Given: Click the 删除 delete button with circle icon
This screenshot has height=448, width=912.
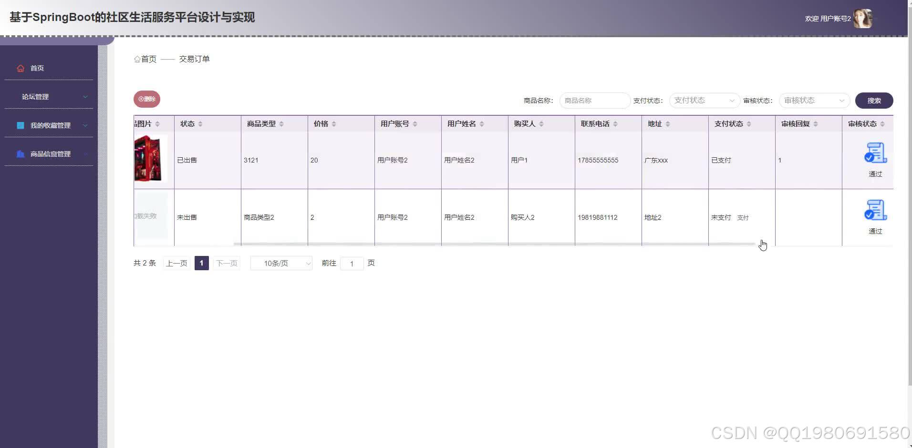Looking at the screenshot, I should point(146,99).
